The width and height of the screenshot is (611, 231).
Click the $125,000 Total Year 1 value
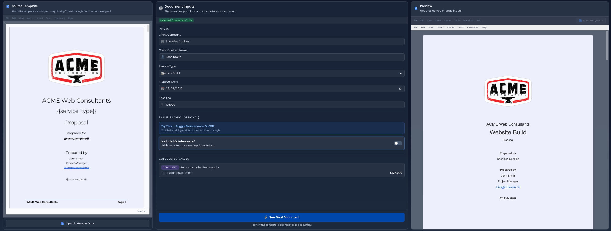(396, 173)
